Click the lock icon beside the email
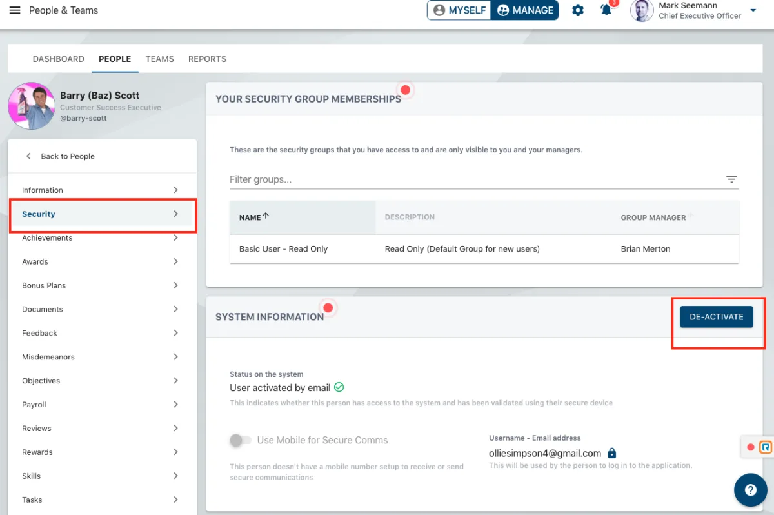 point(612,453)
